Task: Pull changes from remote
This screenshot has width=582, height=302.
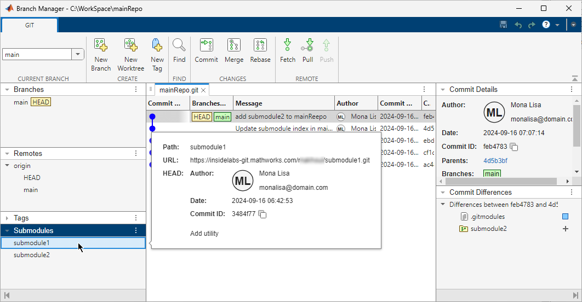Action: click(307, 45)
